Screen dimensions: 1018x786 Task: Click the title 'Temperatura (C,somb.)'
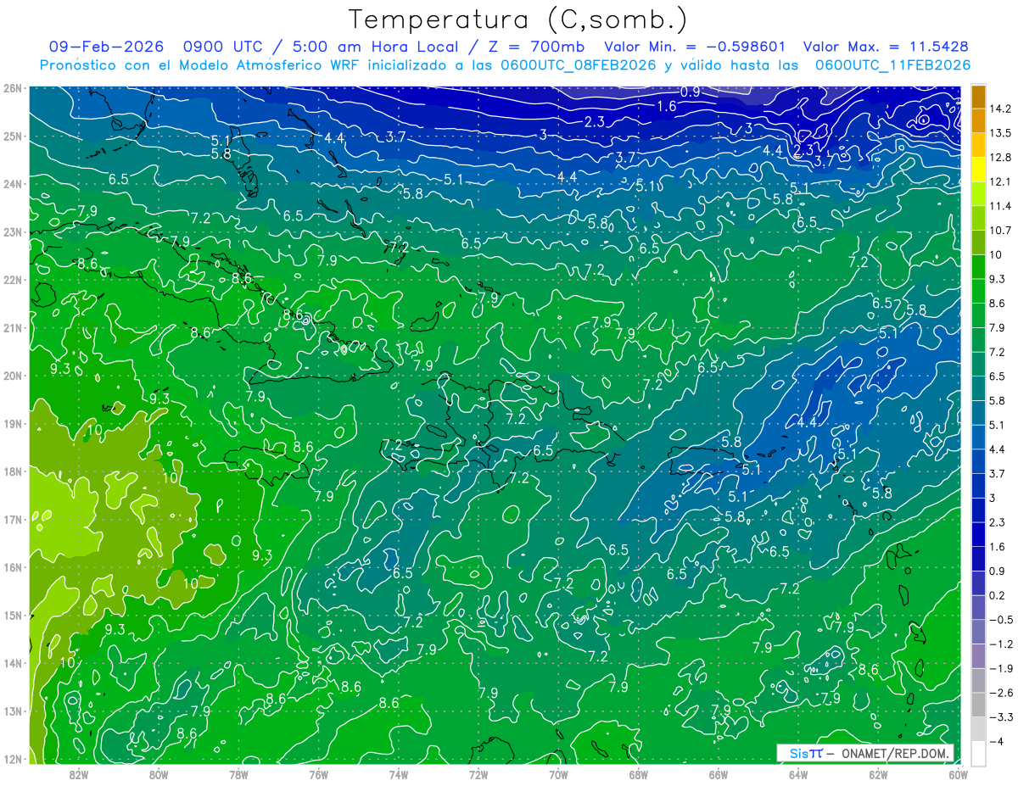click(x=517, y=20)
